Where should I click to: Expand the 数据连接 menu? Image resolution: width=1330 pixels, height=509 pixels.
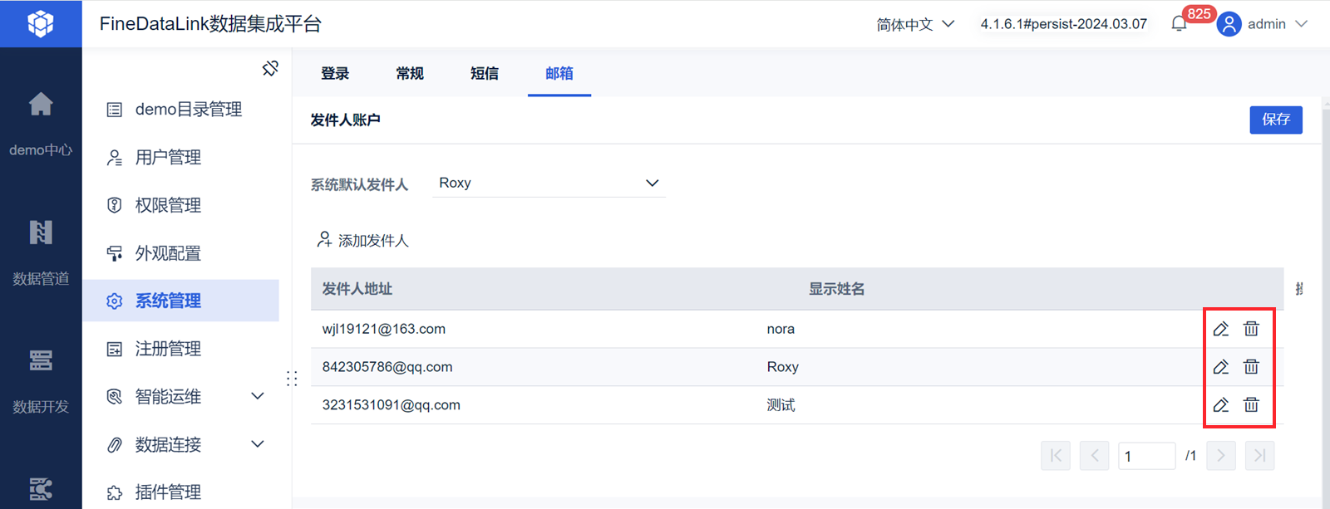tap(258, 444)
